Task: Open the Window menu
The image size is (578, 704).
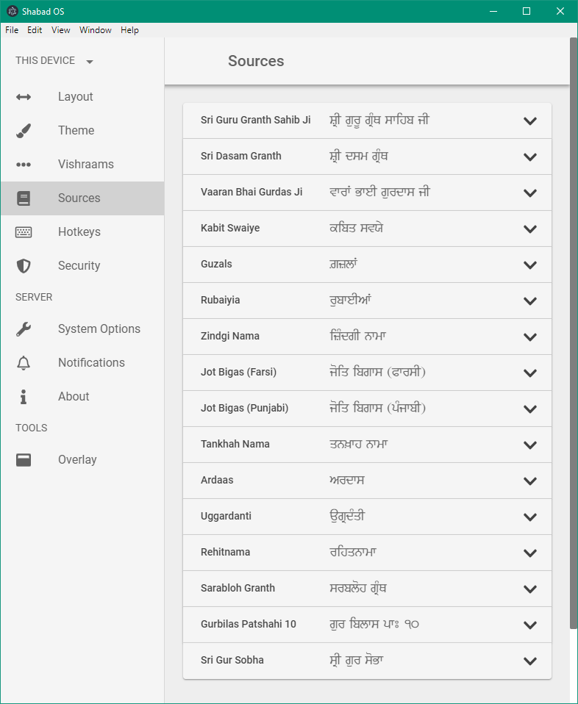Action: click(x=96, y=30)
